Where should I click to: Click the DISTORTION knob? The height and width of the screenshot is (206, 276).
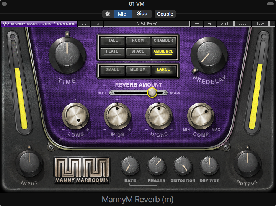[x=183, y=166]
